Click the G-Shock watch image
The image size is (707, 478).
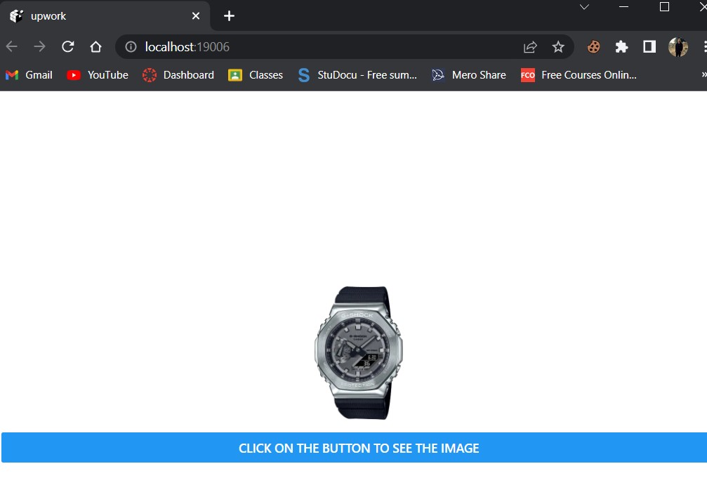(358, 352)
